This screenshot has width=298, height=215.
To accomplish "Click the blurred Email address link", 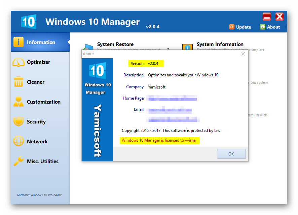I will (170, 110).
